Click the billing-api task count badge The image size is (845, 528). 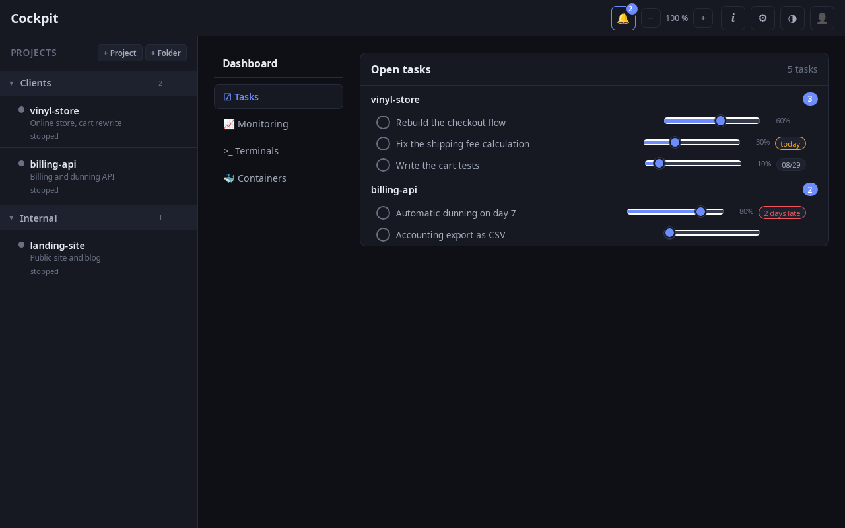tap(810, 189)
